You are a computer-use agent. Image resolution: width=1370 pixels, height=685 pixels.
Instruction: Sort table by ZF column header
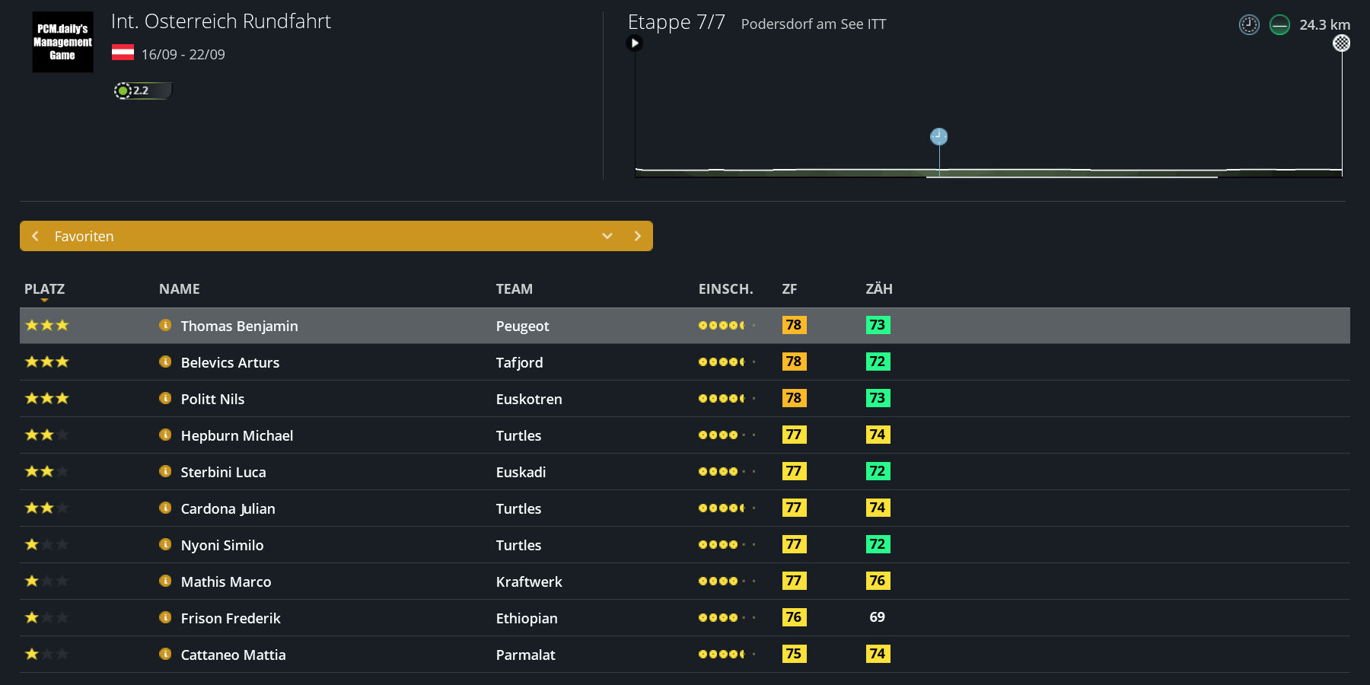(789, 289)
